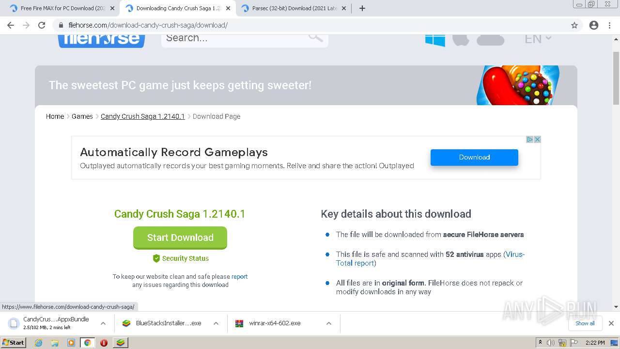Switch to the Free Fire MAX tab
This screenshot has height=349, width=620.
tap(61, 8)
